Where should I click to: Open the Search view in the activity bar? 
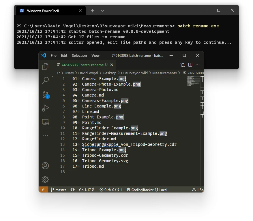(x=45, y=80)
